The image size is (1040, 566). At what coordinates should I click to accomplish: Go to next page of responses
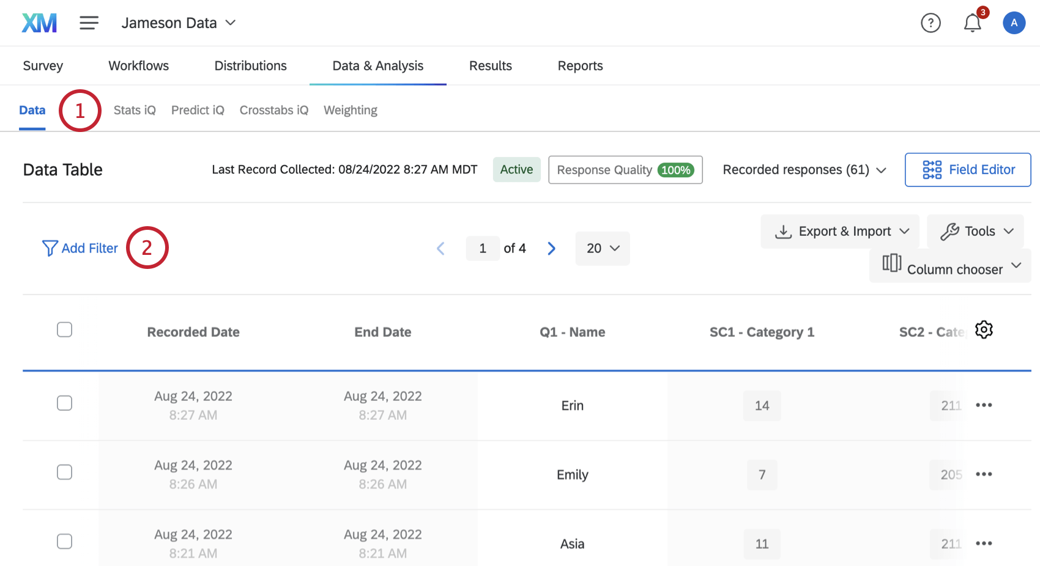[x=551, y=248]
